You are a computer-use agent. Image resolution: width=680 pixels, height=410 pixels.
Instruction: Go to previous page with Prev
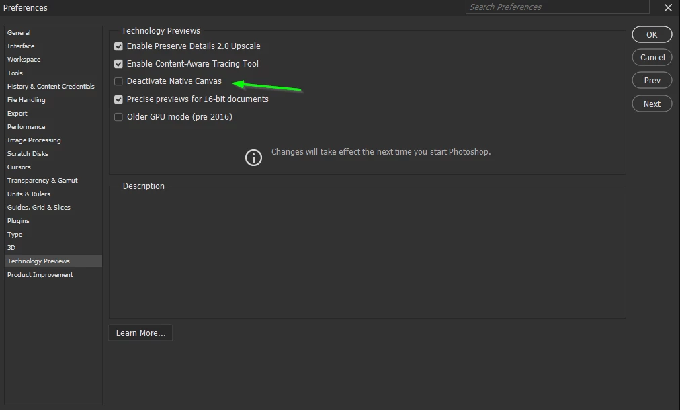click(652, 80)
